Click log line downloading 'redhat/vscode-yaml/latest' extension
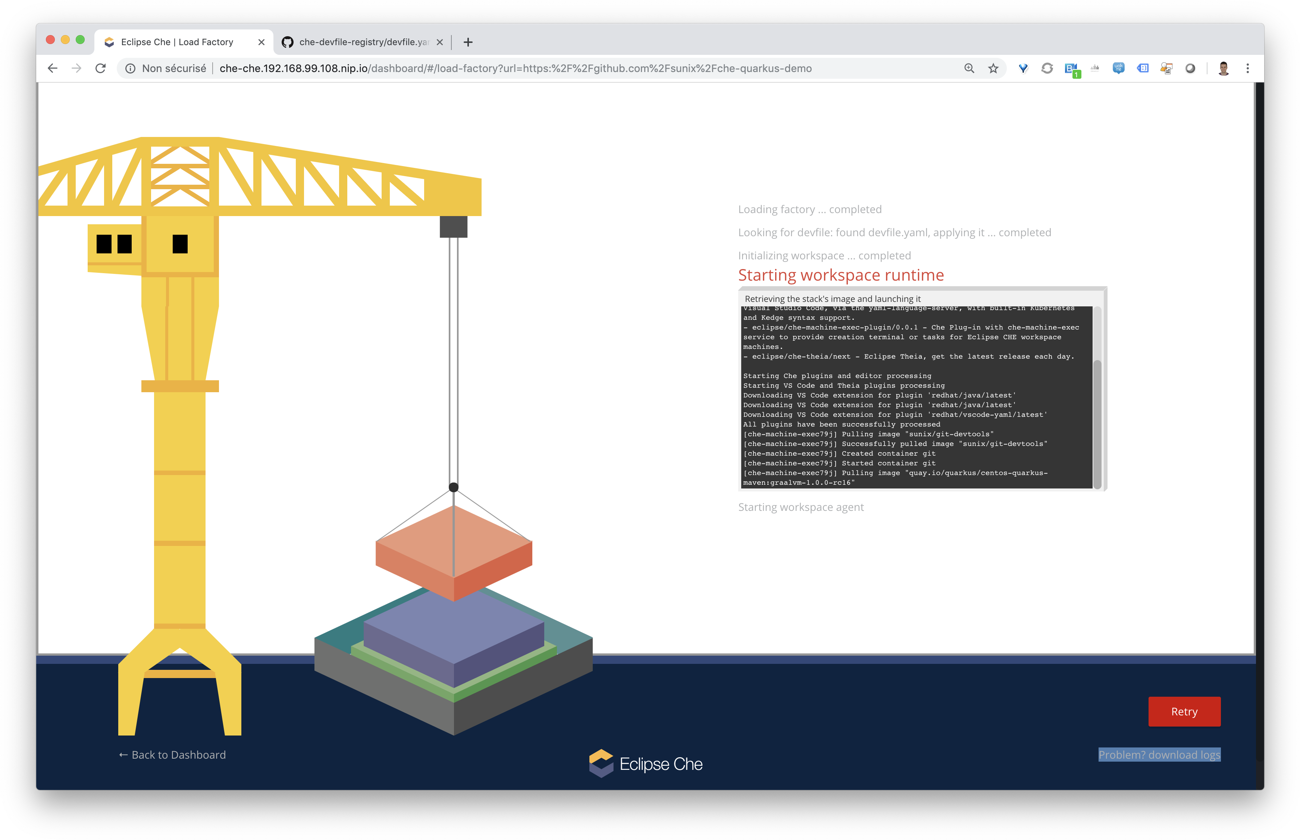Viewport: 1300px width, 840px height. point(895,415)
